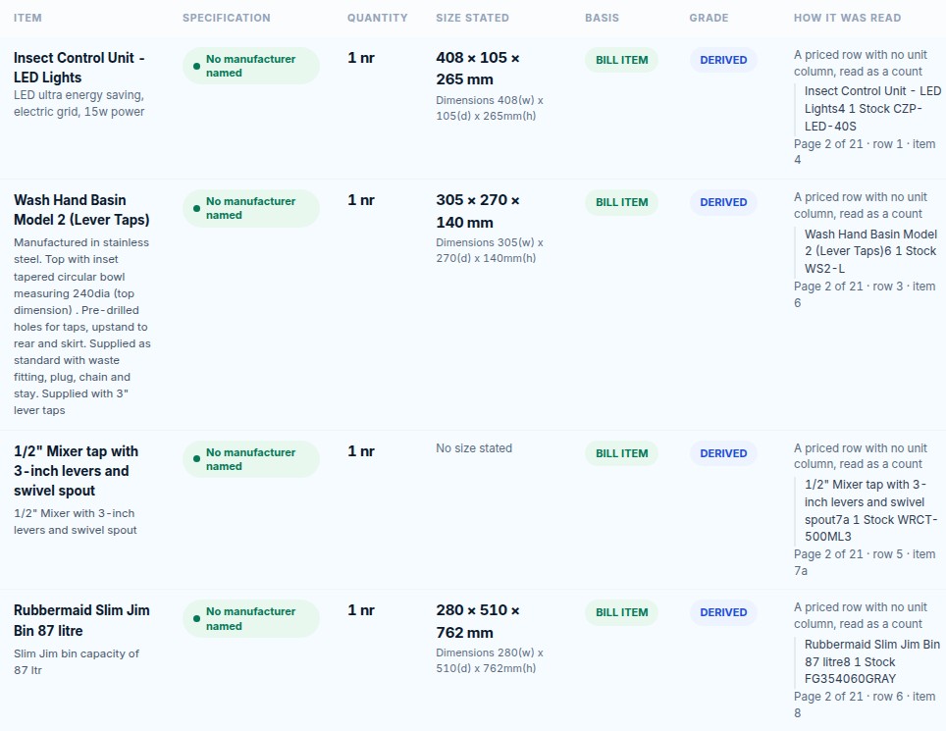Click the BILL ITEM badge for Wash Hand Basin

pos(621,202)
